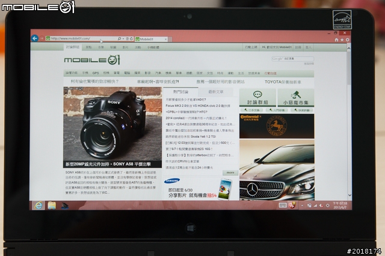Open 2014 corolla discussion thread
Viewport: 385px width, 256px height.
(196, 118)
